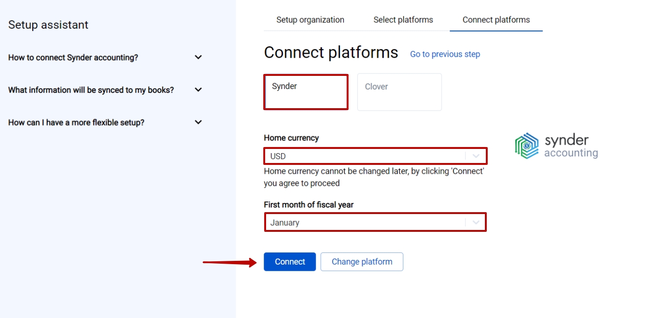Follow the 'Go to previous step' link

pos(445,54)
